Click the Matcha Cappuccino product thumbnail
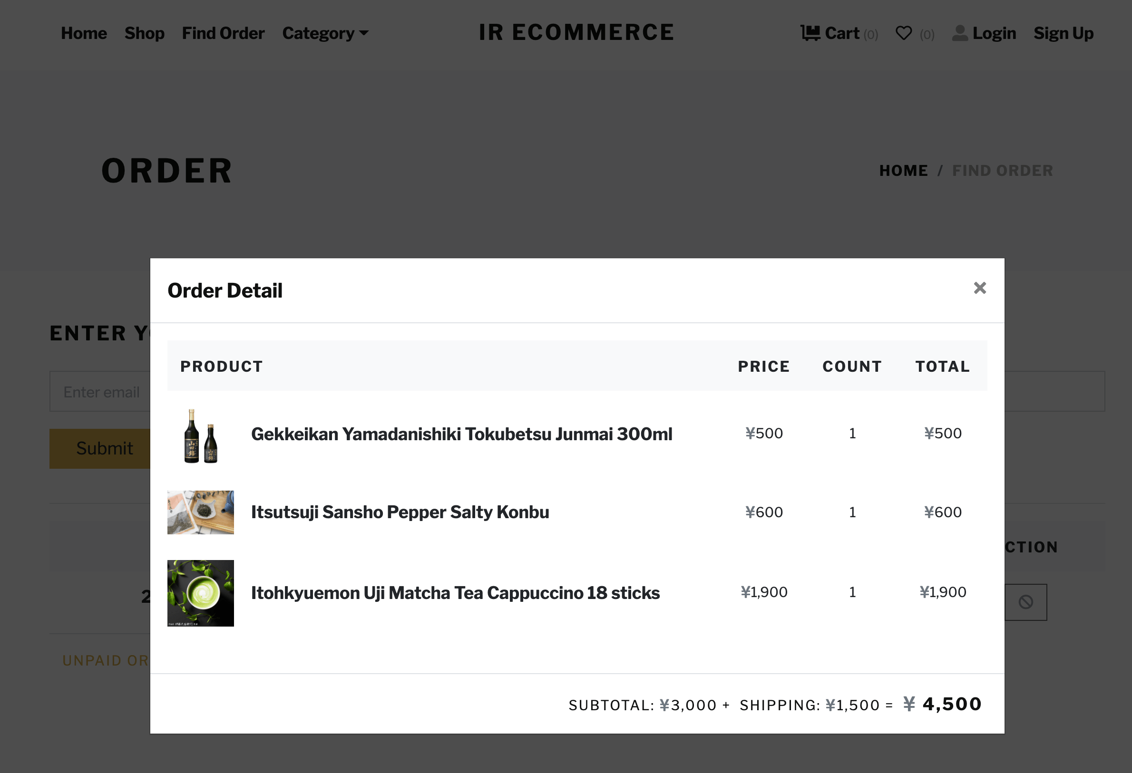This screenshot has height=773, width=1132. tap(200, 593)
